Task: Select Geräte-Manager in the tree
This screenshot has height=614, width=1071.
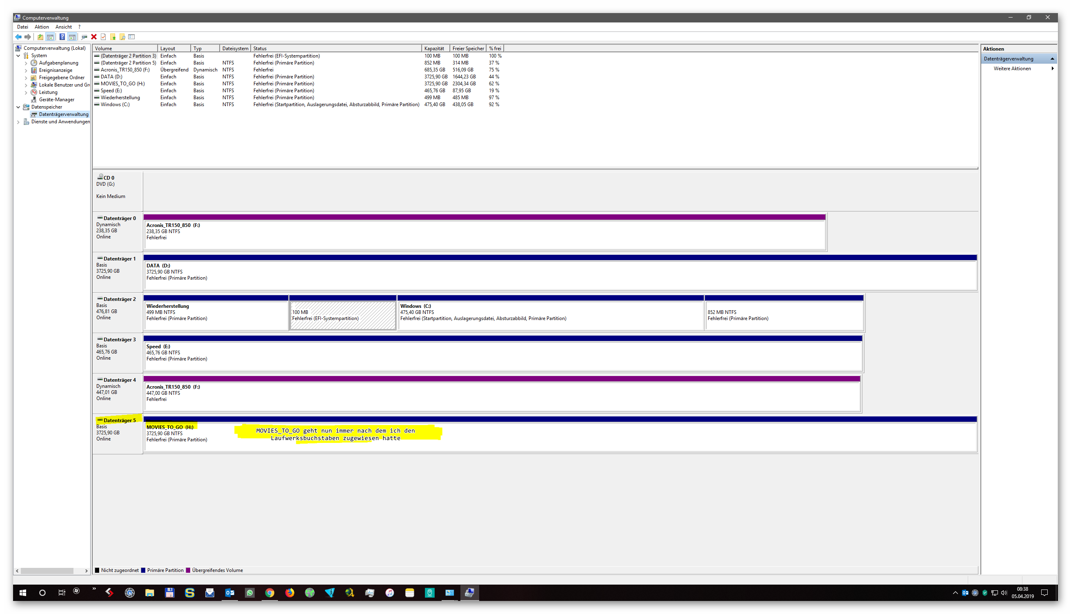Action: 56,100
